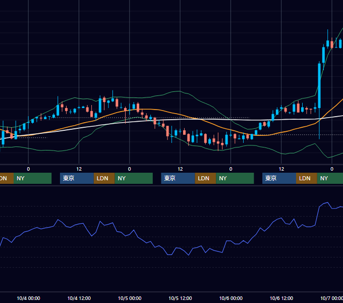
Task: Select the LDN session block on 10/6
Action: [307, 178]
